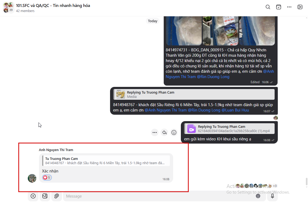Click the +3 seen-by avatars counter
The height and width of the screenshot is (204, 308).
click(275, 186)
